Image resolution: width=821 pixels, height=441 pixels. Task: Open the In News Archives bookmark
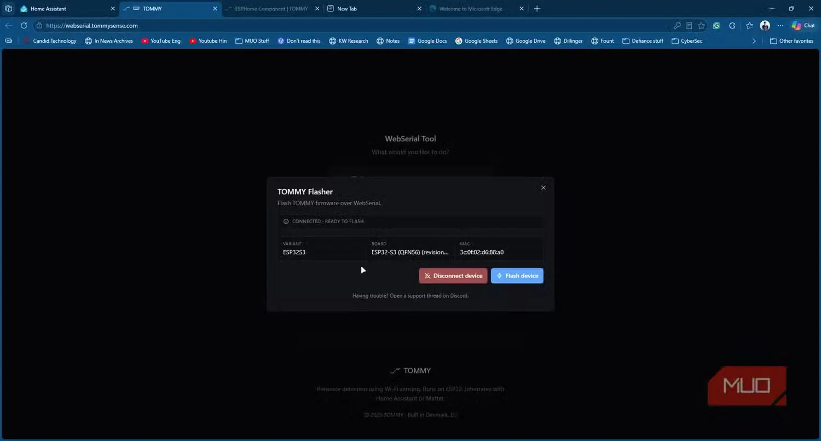coord(109,41)
